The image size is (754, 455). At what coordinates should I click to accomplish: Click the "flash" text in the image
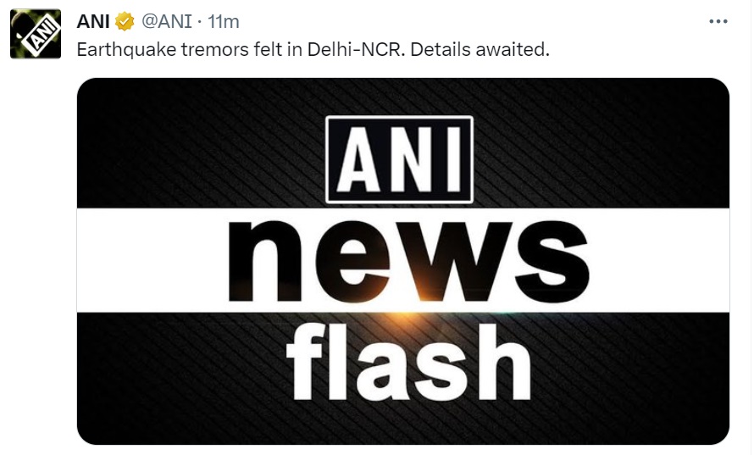pos(407,366)
